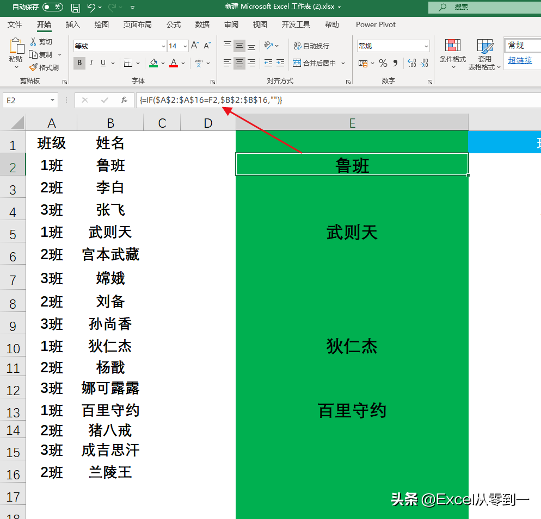Click the increase decimal icon

[x=411, y=63]
